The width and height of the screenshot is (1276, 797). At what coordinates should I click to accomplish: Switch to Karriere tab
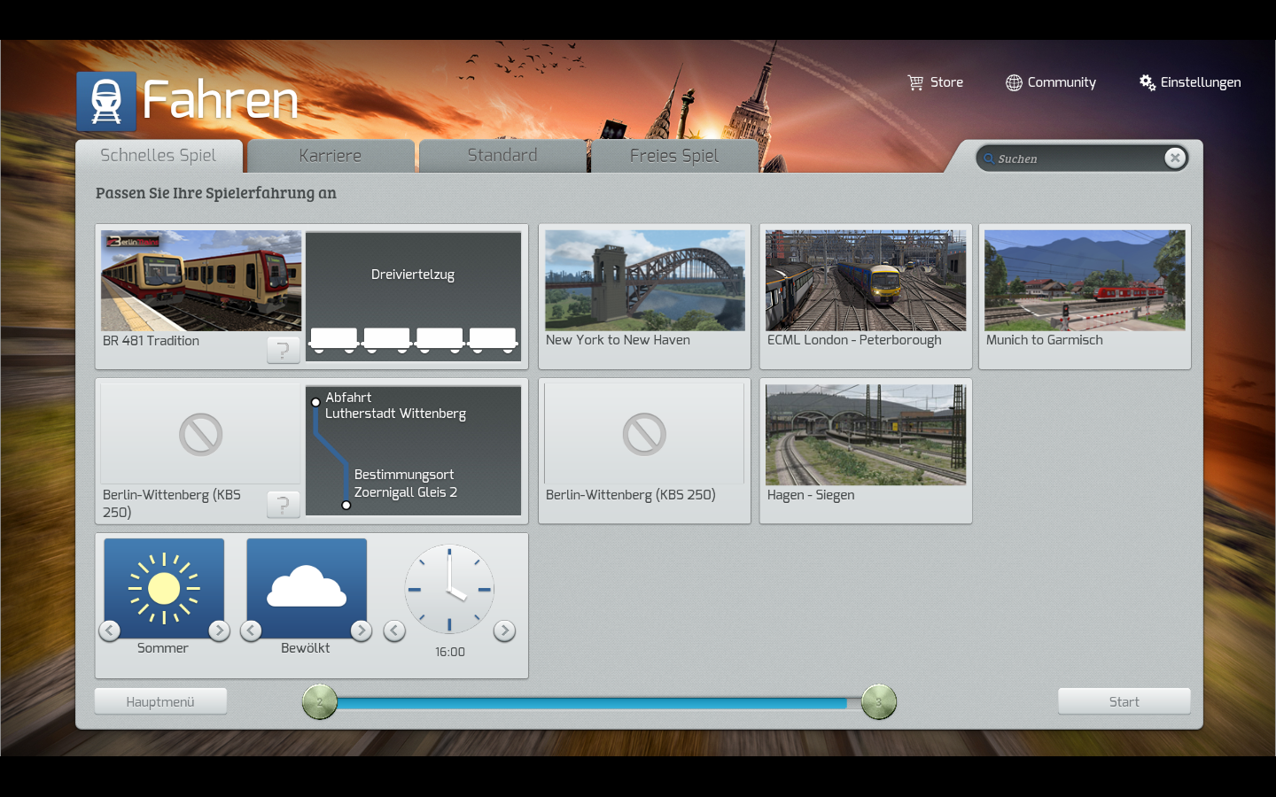coord(331,156)
